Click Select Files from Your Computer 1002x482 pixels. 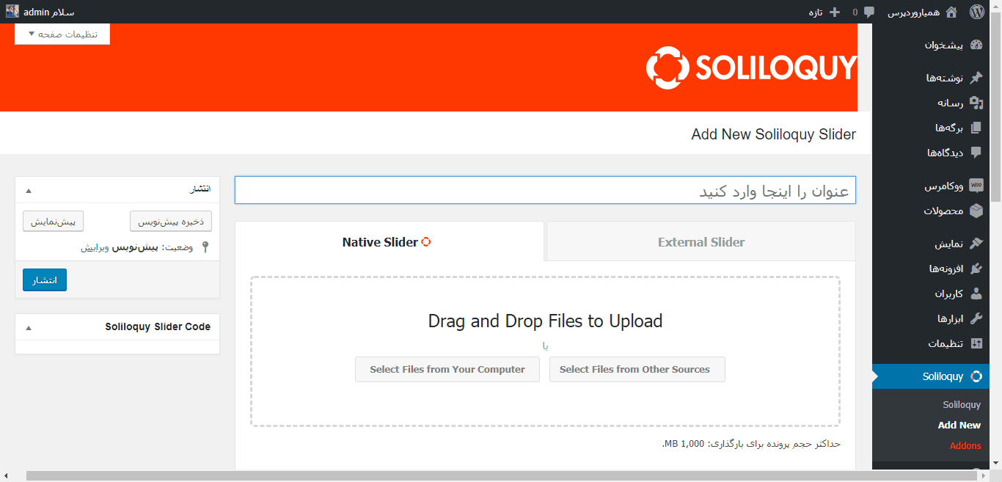pos(447,369)
